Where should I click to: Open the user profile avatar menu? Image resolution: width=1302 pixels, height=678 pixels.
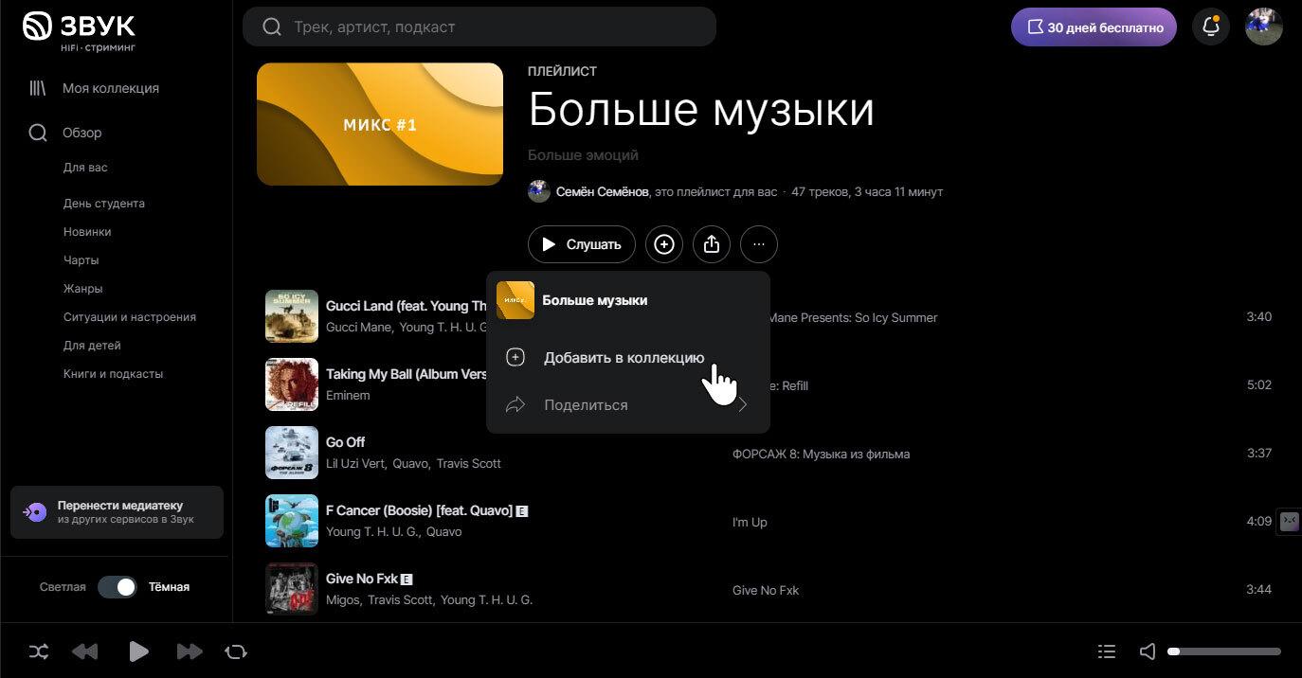pos(1263,27)
